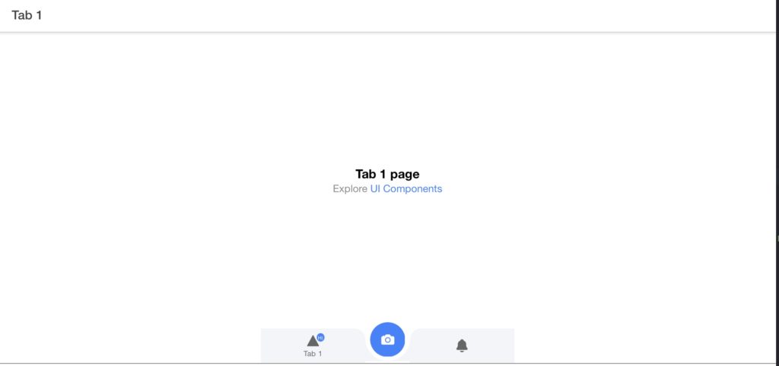Click the top header toolbar bar

389,16
